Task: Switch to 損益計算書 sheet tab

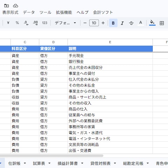Action: point(68,163)
